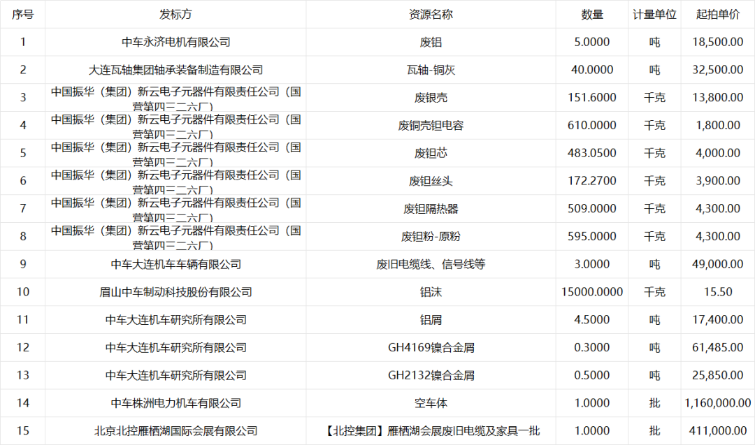This screenshot has height=445, width=755.
Task: Select the 废钽芯 resource name
Action: coord(431,154)
